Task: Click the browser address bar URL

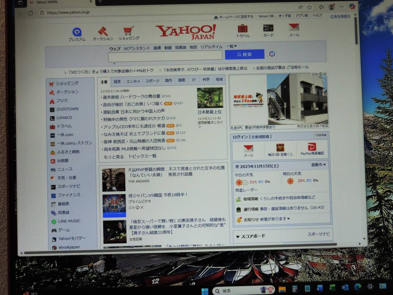Action: 68,12
